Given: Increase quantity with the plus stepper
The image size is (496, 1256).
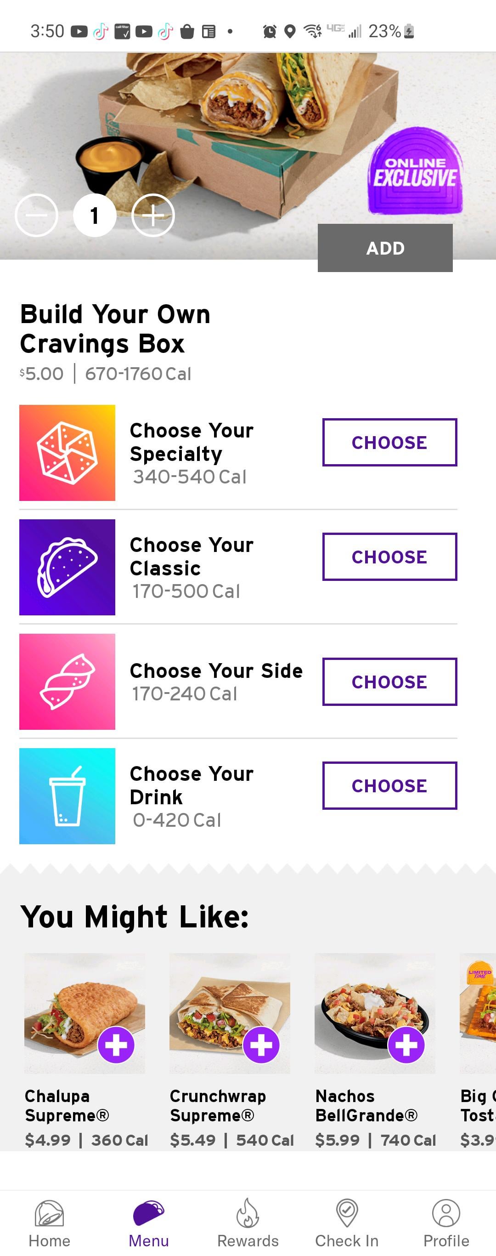Looking at the screenshot, I should tap(153, 216).
